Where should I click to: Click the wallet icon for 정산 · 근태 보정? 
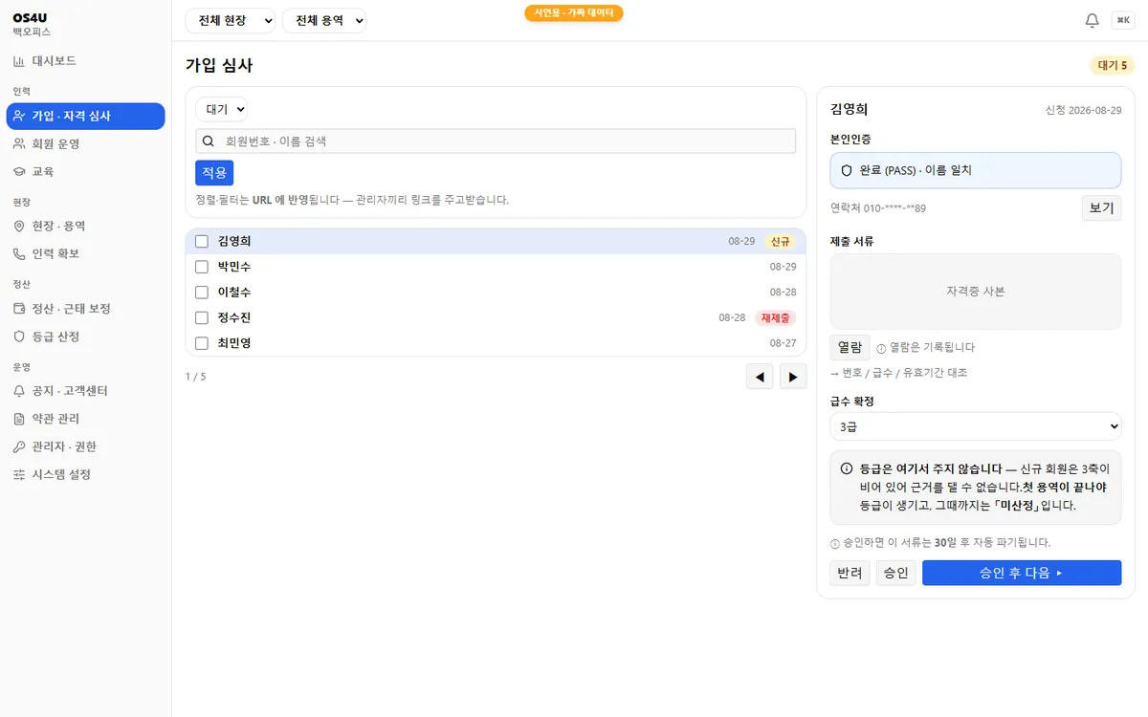(19, 309)
